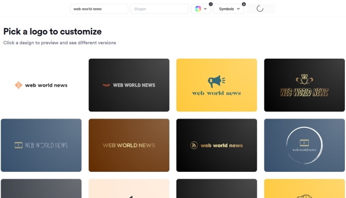Click the film icon inside white circle
The width and height of the screenshot is (346, 198).
pyautogui.click(x=304, y=143)
